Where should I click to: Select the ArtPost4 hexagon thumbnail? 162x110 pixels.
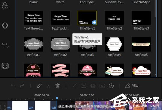point(114,44)
